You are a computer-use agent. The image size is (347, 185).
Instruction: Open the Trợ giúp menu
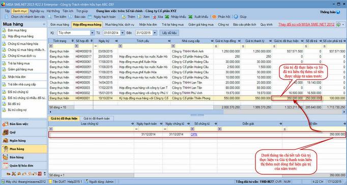[82, 11]
